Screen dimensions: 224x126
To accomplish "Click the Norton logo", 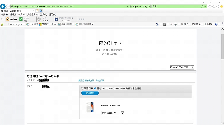I will pyautogui.click(x=12, y=19).
